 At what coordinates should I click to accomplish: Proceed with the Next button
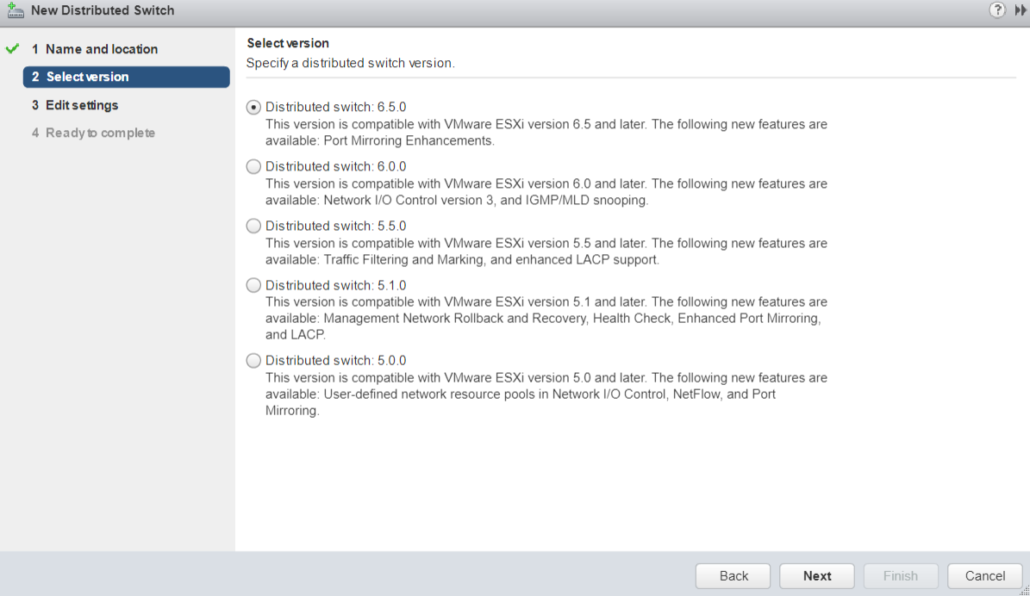click(x=816, y=576)
